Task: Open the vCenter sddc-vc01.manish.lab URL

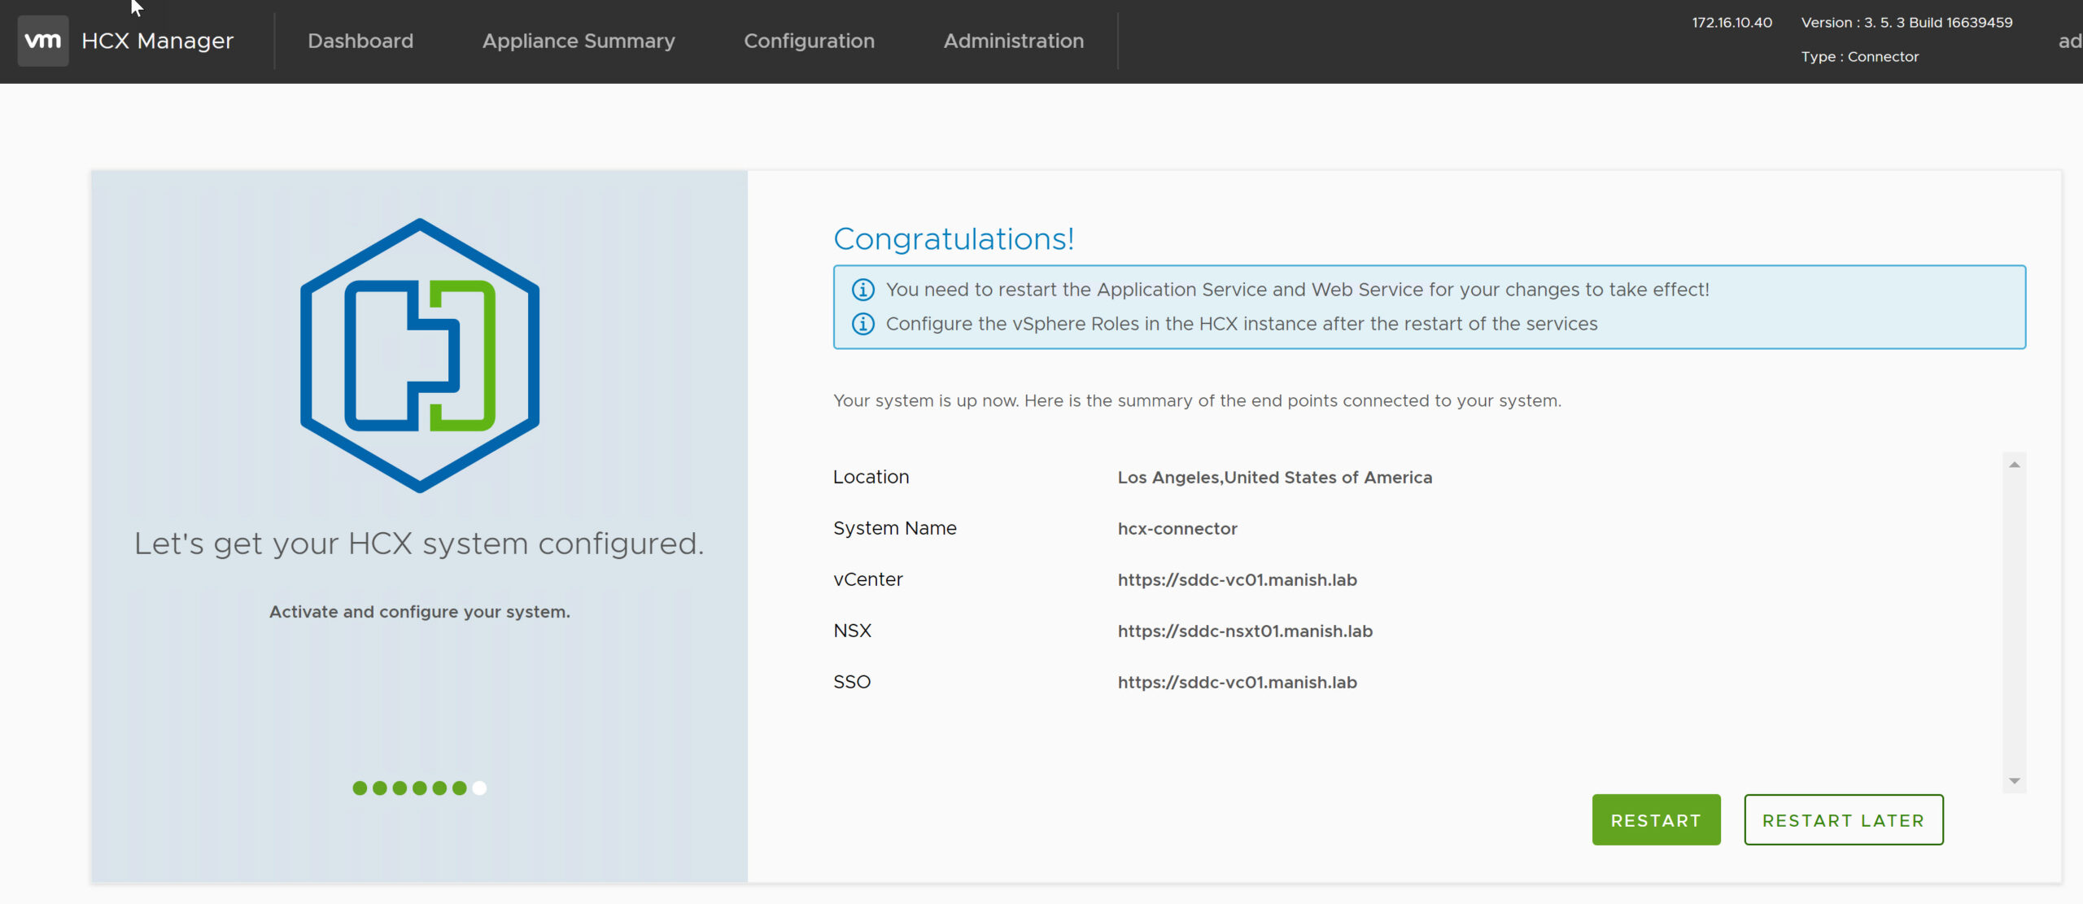Action: (1237, 580)
